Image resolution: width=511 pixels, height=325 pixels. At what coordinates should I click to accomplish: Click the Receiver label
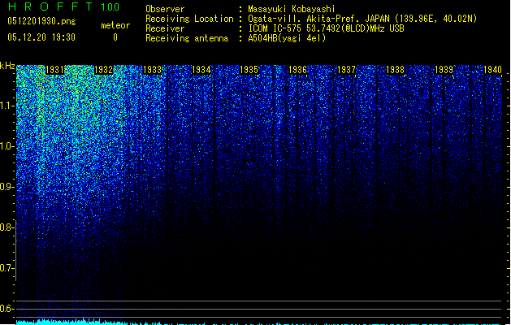(x=165, y=28)
